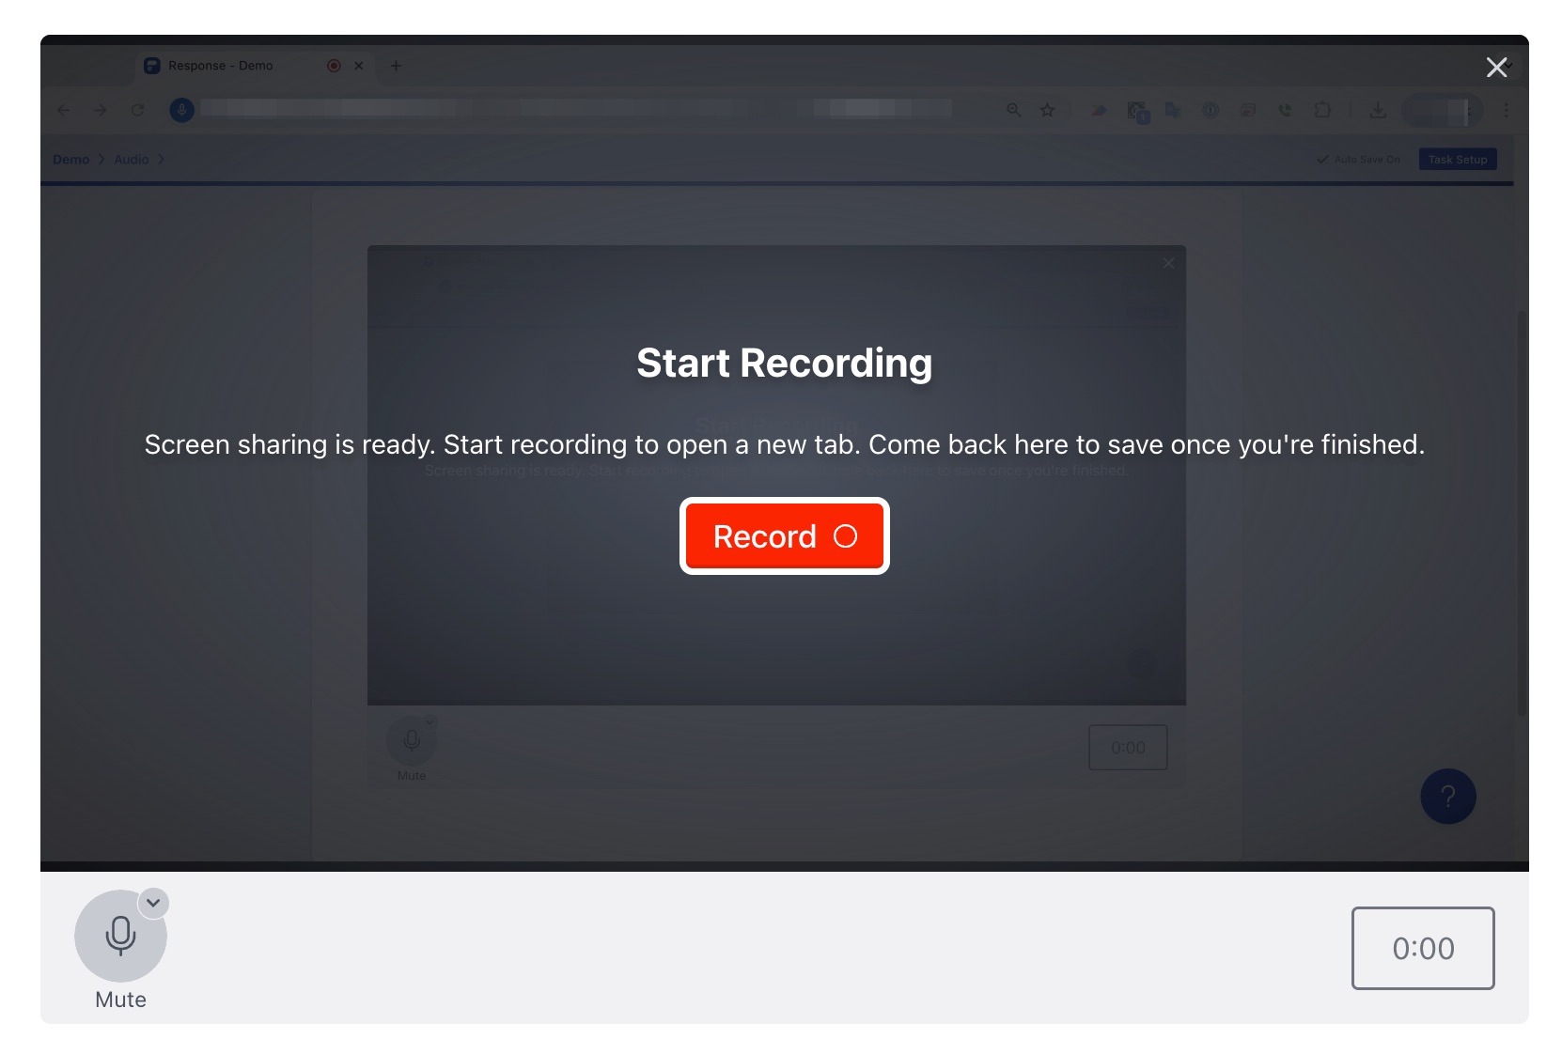1562x1054 pixels.
Task: Mute the microphone with the mic icon
Action: click(120, 936)
